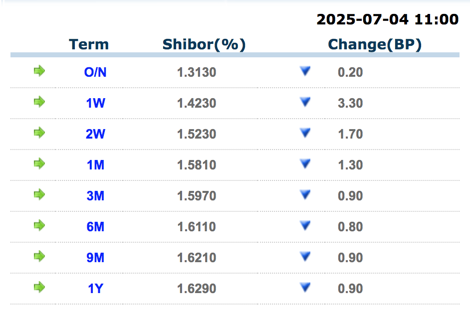This screenshot has width=470, height=318.
Task: Click the green arrow beside 1M
Action: (39, 164)
